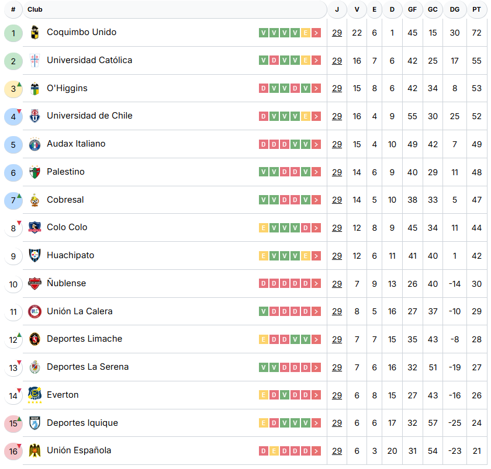The height and width of the screenshot is (469, 491).
Task: Open the Deportes Limache team name
Action: [x=85, y=339]
